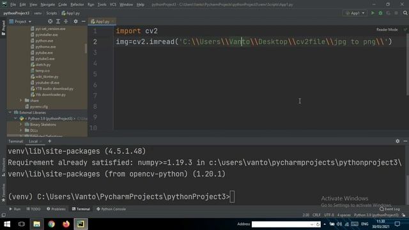Hide the Terminal panel with minus icon
The height and width of the screenshot is (230, 409).
tap(405, 141)
